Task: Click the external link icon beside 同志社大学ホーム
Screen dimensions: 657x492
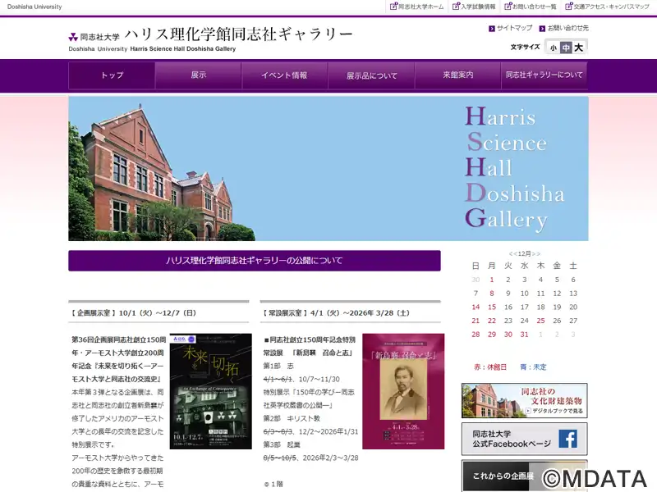Action: [x=392, y=7]
